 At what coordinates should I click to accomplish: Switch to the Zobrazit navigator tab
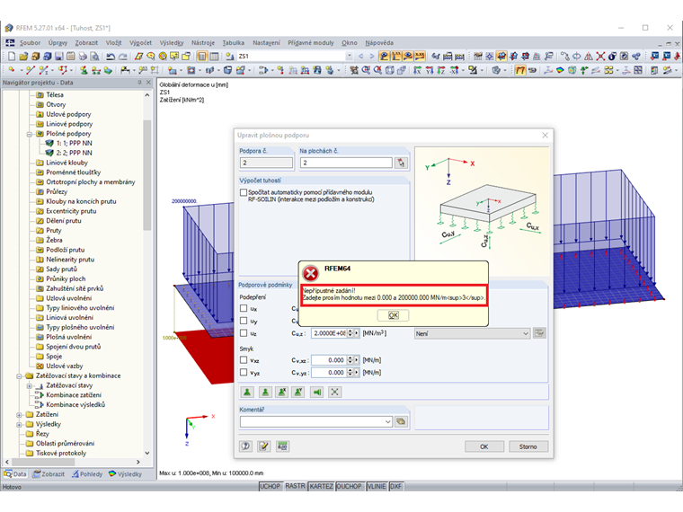click(49, 474)
